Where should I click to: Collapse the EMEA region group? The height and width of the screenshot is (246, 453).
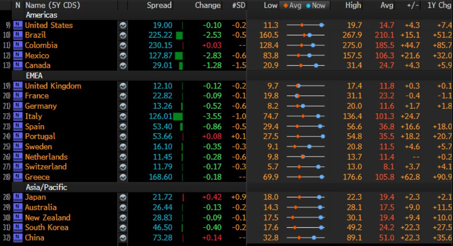pos(34,76)
